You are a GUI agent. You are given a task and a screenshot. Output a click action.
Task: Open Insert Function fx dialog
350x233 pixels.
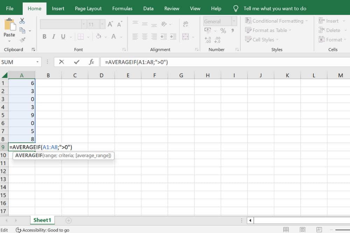(91, 62)
